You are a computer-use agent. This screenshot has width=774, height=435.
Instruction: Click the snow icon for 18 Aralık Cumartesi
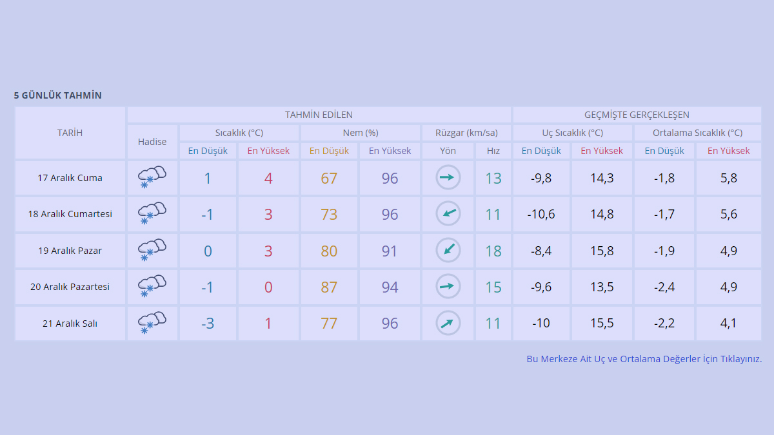coord(152,214)
